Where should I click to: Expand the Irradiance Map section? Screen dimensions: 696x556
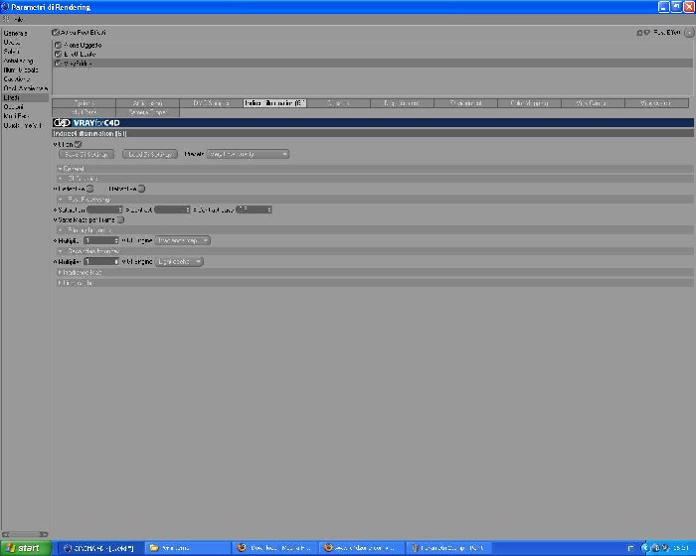tap(375, 273)
